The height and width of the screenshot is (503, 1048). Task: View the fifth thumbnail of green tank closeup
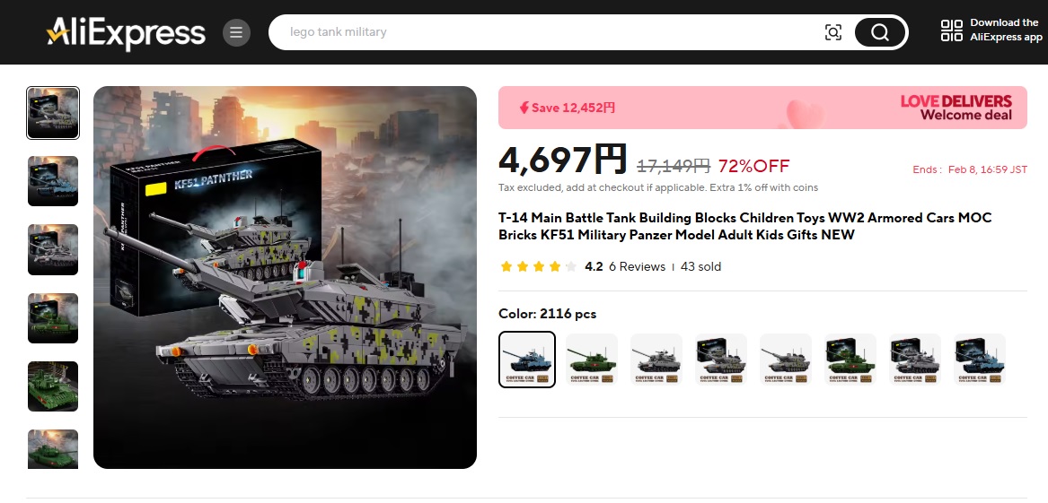coord(53,386)
